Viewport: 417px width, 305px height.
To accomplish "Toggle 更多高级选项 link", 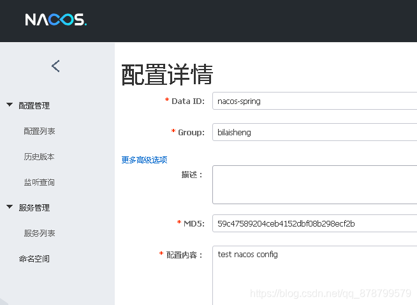I will [144, 160].
